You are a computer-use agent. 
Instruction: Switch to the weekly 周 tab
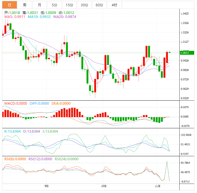tap(25, 5)
